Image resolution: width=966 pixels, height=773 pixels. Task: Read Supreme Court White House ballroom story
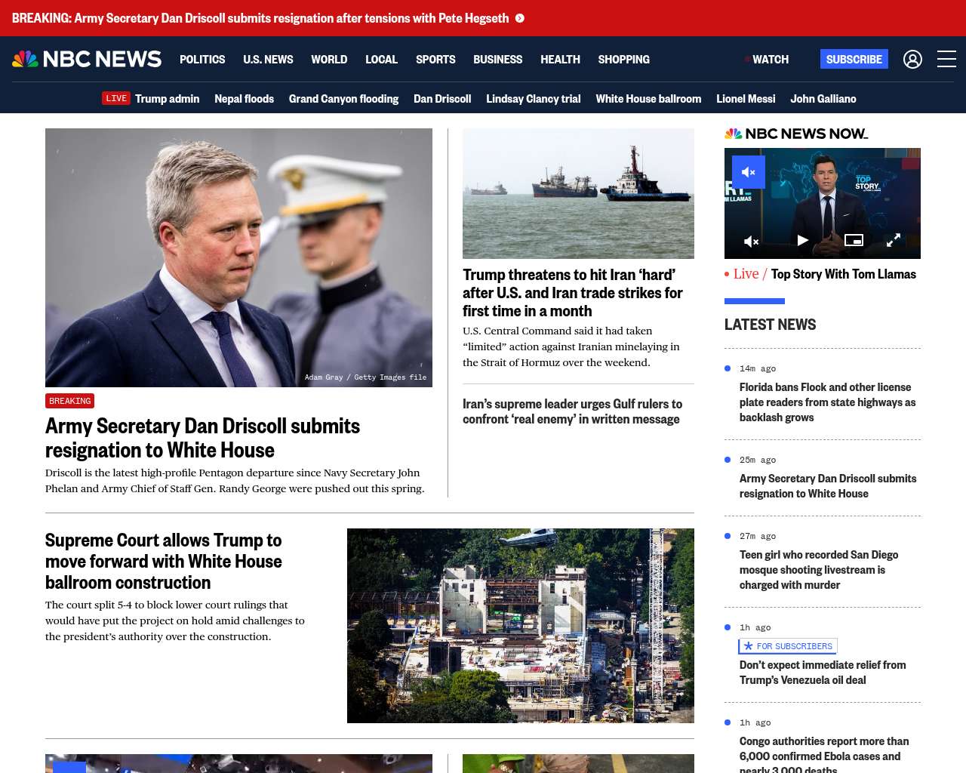click(x=164, y=561)
